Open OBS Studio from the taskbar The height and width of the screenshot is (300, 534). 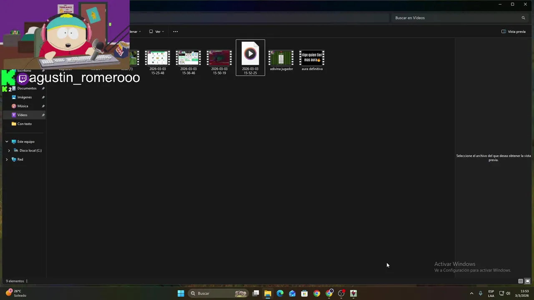(x=341, y=293)
